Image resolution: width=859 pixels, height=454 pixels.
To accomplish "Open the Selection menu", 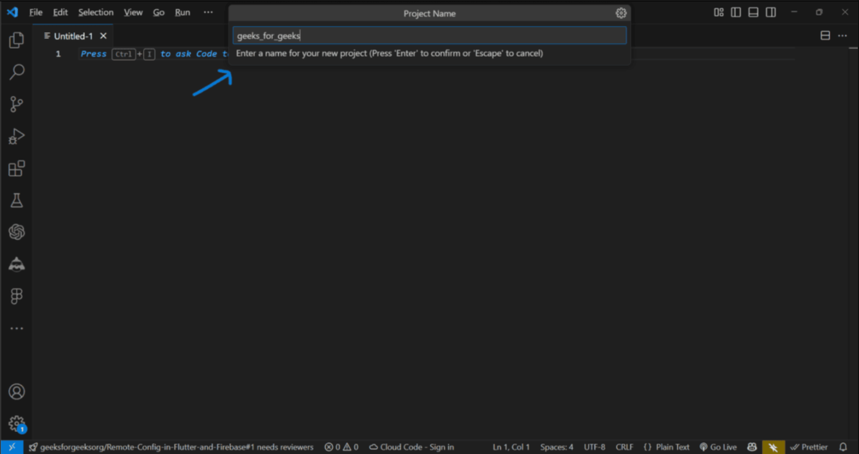I will click(96, 12).
